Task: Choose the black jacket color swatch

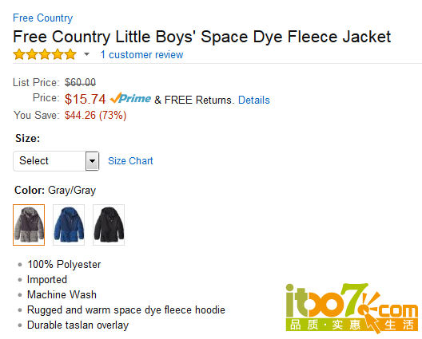Action: click(109, 225)
